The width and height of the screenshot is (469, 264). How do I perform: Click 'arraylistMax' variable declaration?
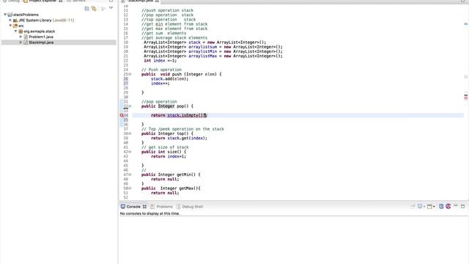click(202, 56)
